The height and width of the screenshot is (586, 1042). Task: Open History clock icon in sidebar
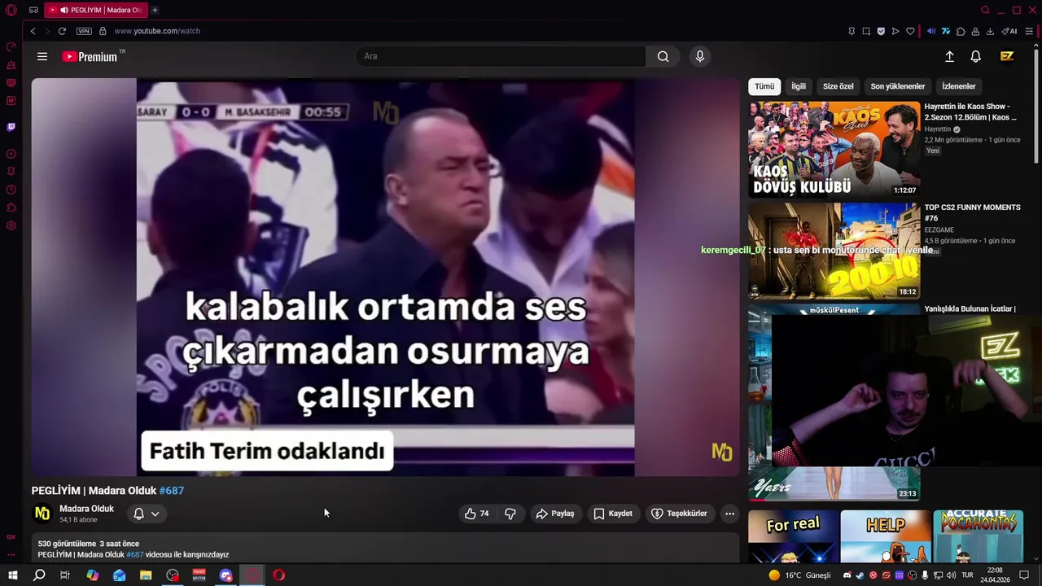(x=11, y=190)
